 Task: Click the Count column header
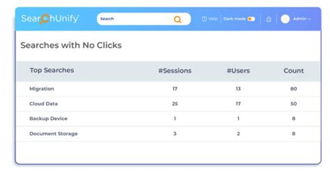294,71
